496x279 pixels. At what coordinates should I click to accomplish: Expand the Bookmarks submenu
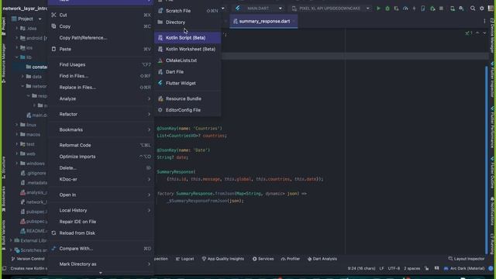coord(101,129)
